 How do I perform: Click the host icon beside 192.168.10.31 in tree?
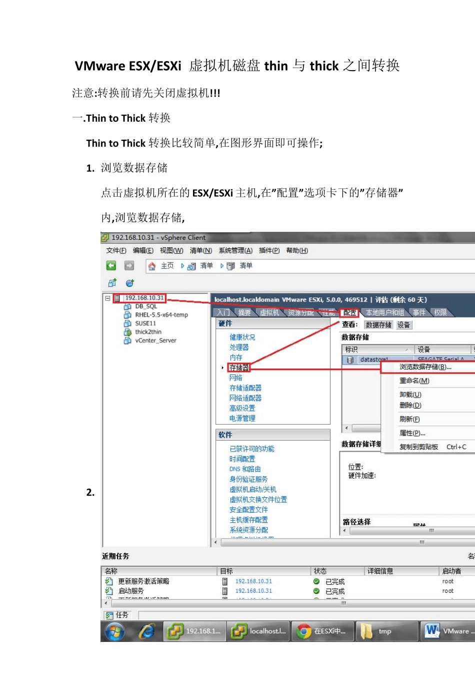117,298
